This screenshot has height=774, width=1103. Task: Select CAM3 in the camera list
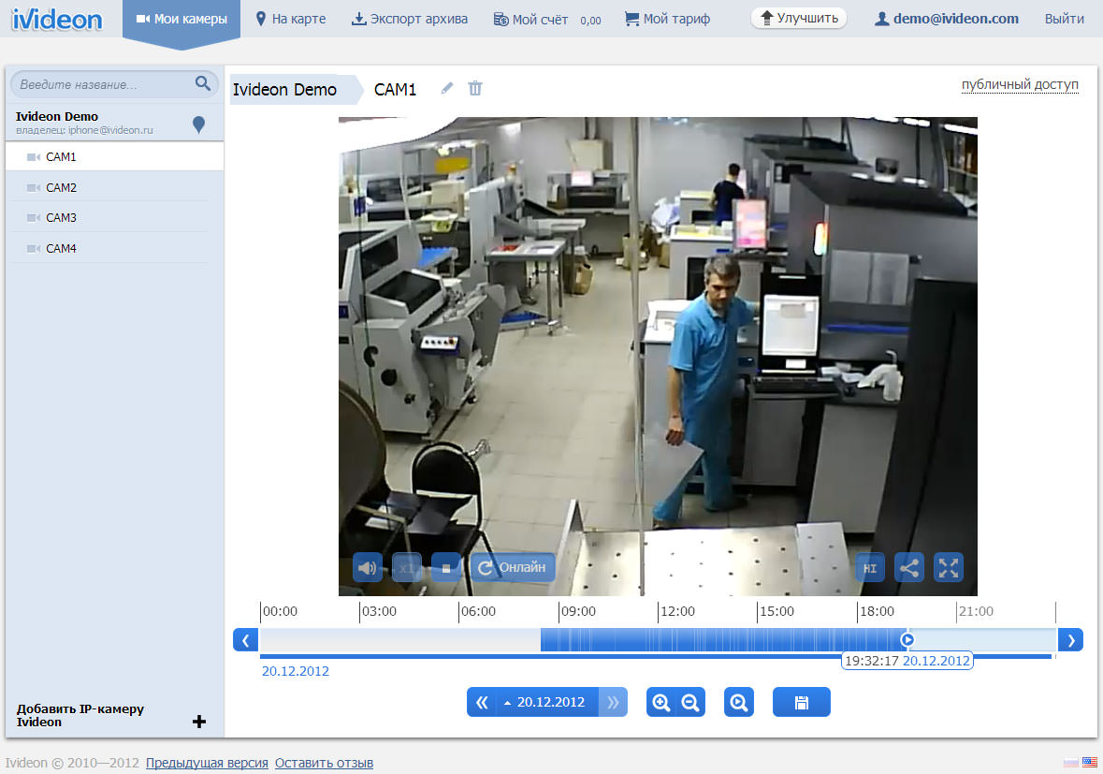click(61, 218)
